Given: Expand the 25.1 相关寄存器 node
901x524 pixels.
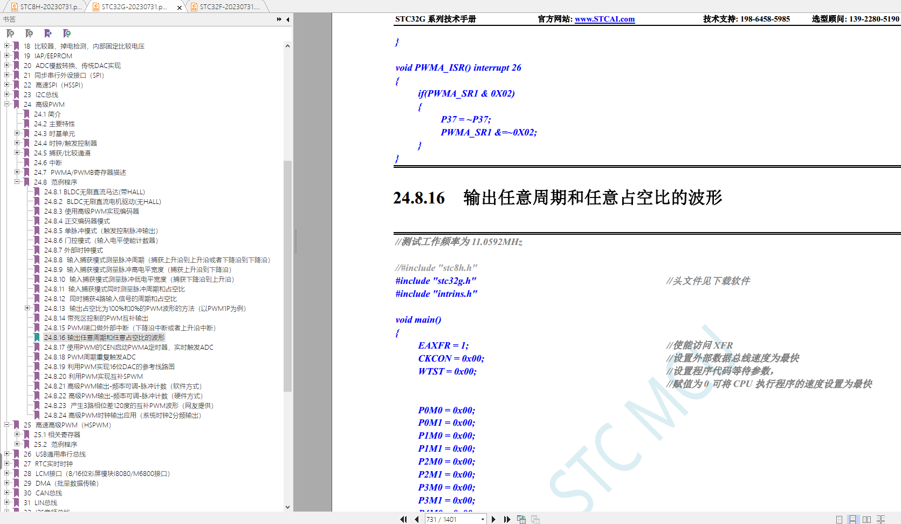Looking at the screenshot, I should 17,434.
